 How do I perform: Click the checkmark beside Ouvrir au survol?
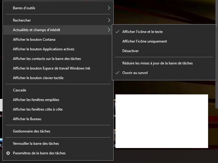(x=118, y=72)
